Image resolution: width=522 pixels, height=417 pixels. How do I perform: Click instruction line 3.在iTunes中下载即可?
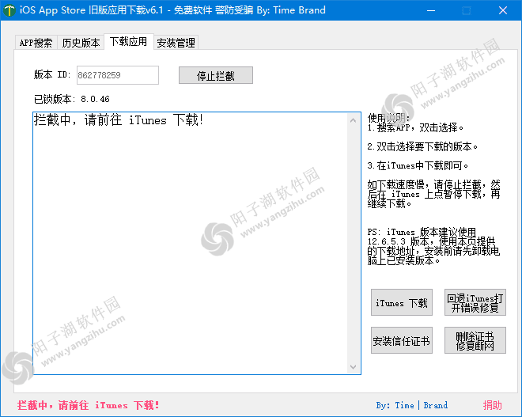click(x=418, y=165)
